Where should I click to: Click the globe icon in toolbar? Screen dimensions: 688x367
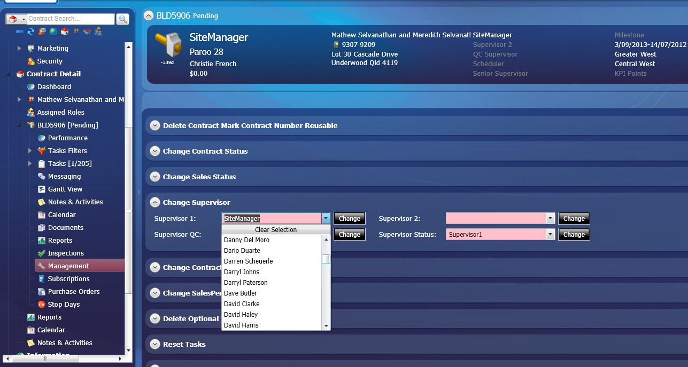coord(53,32)
